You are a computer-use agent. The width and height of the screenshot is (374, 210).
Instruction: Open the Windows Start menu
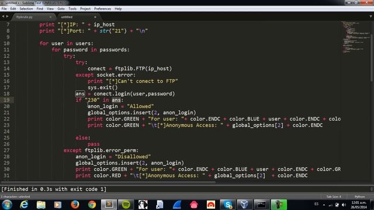point(6,205)
